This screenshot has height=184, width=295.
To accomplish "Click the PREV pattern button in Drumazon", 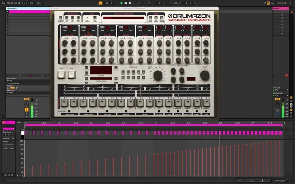I will pyautogui.click(x=86, y=79).
